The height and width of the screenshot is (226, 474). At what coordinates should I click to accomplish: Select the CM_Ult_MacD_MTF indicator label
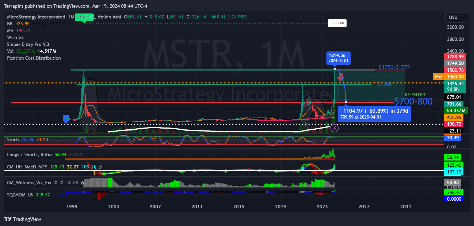pos(27,167)
